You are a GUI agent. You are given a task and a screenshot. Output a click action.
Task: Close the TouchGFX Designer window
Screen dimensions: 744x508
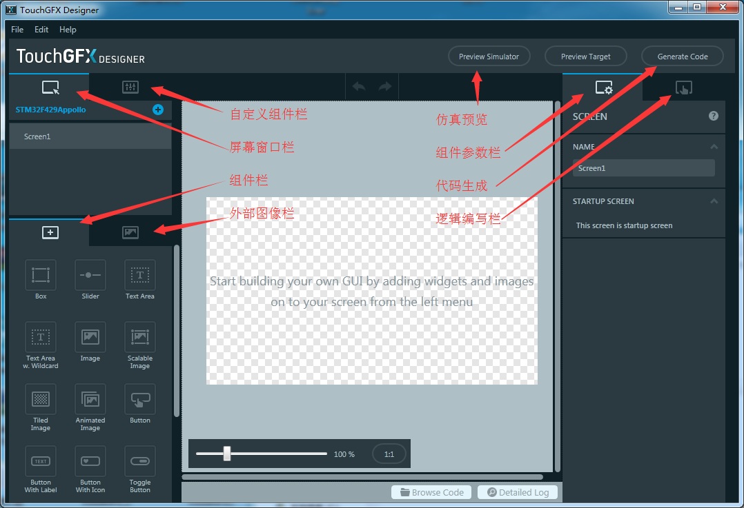[x=723, y=7]
